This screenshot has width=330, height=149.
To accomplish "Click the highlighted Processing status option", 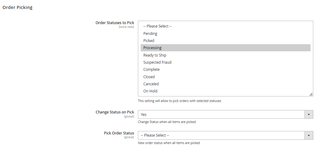I will tap(152, 48).
